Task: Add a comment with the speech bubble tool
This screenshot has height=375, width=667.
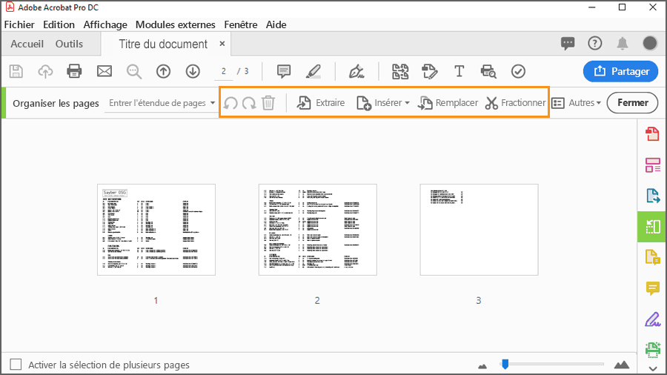Action: pos(284,71)
